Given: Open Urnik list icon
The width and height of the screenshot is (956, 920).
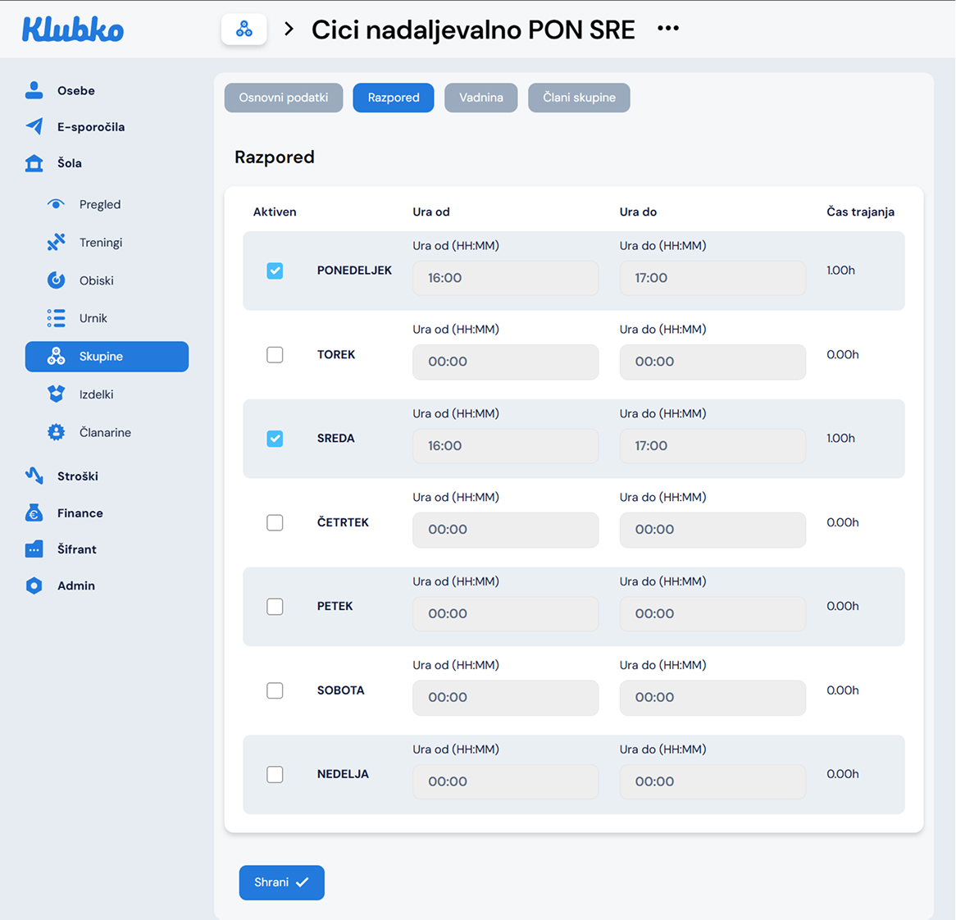Looking at the screenshot, I should point(56,318).
